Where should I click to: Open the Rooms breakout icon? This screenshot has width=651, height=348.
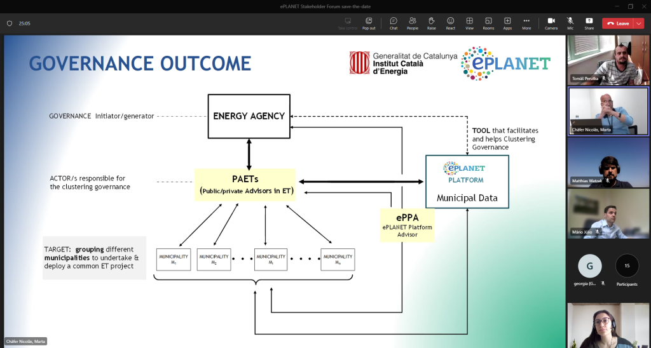point(488,23)
